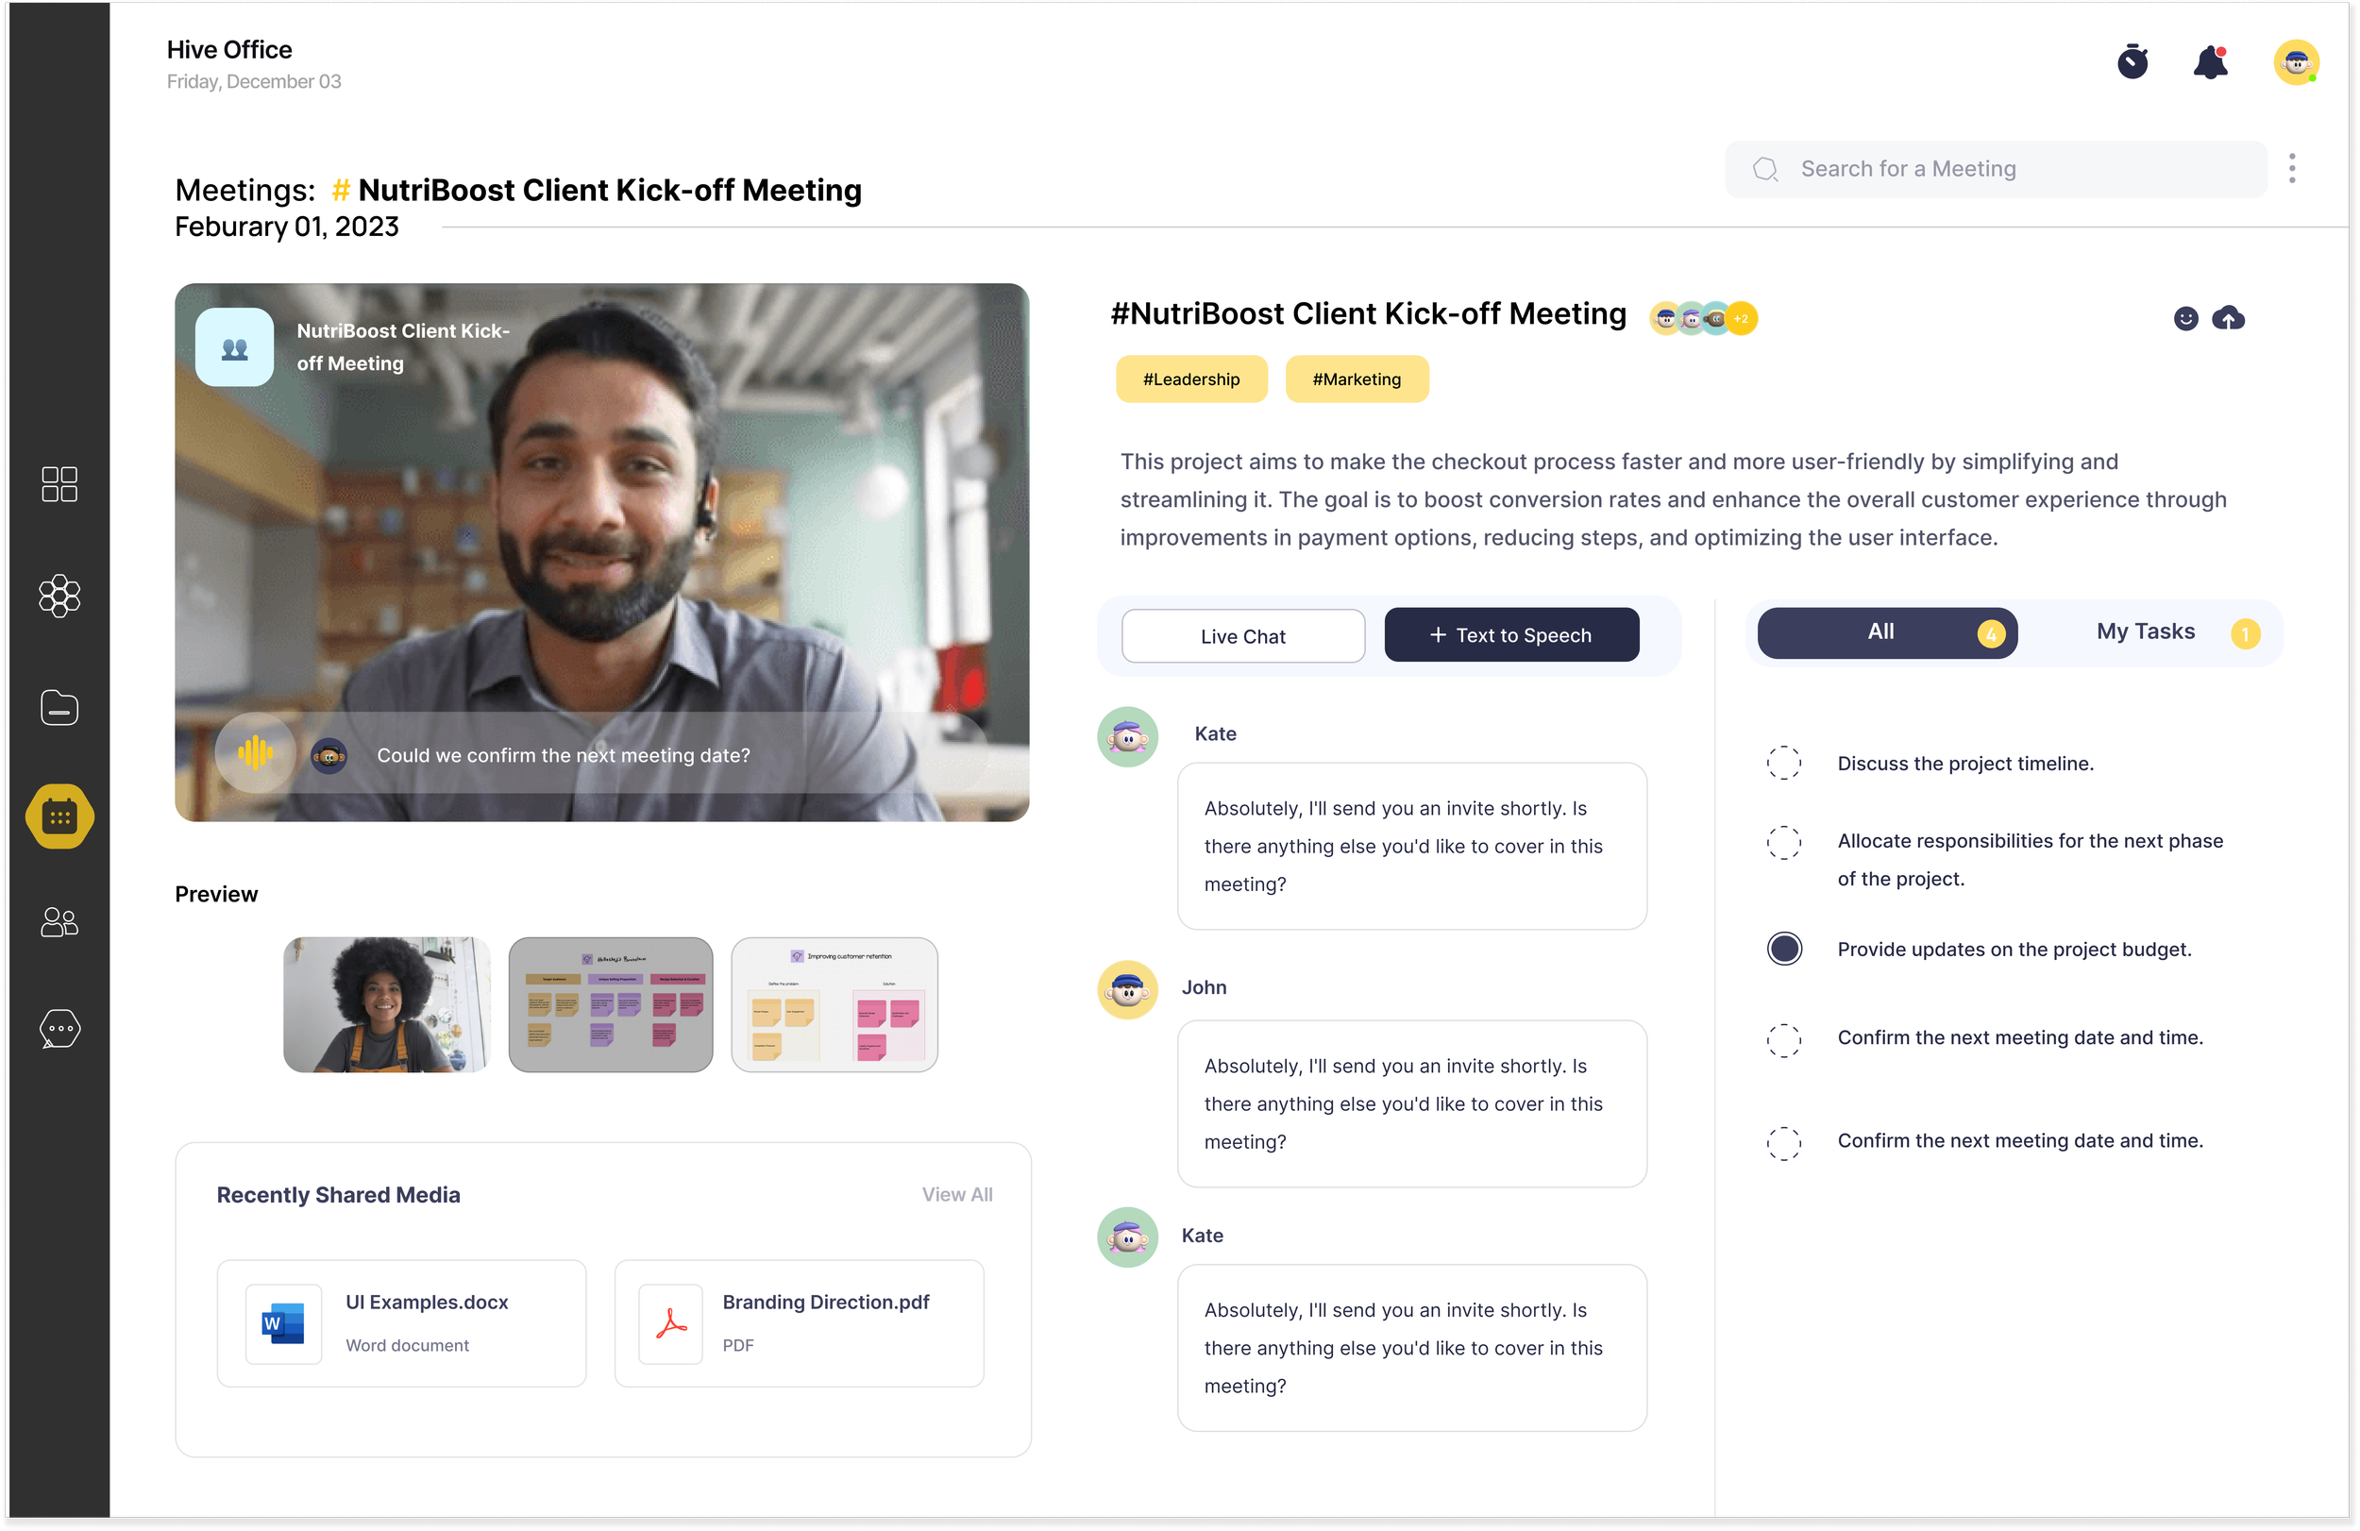Uncheck 'Provide updates on the project budget'
Viewport: 2360px width, 1531px height.
coord(1783,949)
